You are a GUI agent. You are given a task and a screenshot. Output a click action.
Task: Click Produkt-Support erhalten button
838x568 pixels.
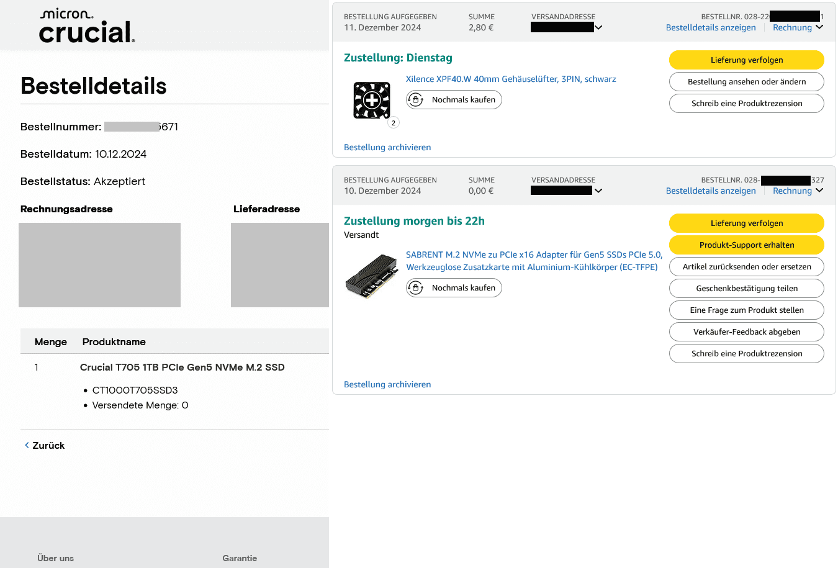(x=746, y=245)
